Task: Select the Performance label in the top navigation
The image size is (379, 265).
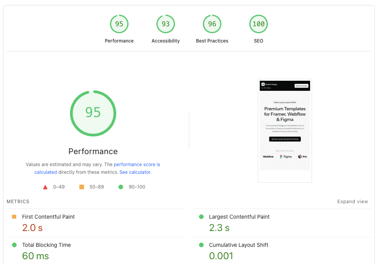Action: tap(119, 41)
